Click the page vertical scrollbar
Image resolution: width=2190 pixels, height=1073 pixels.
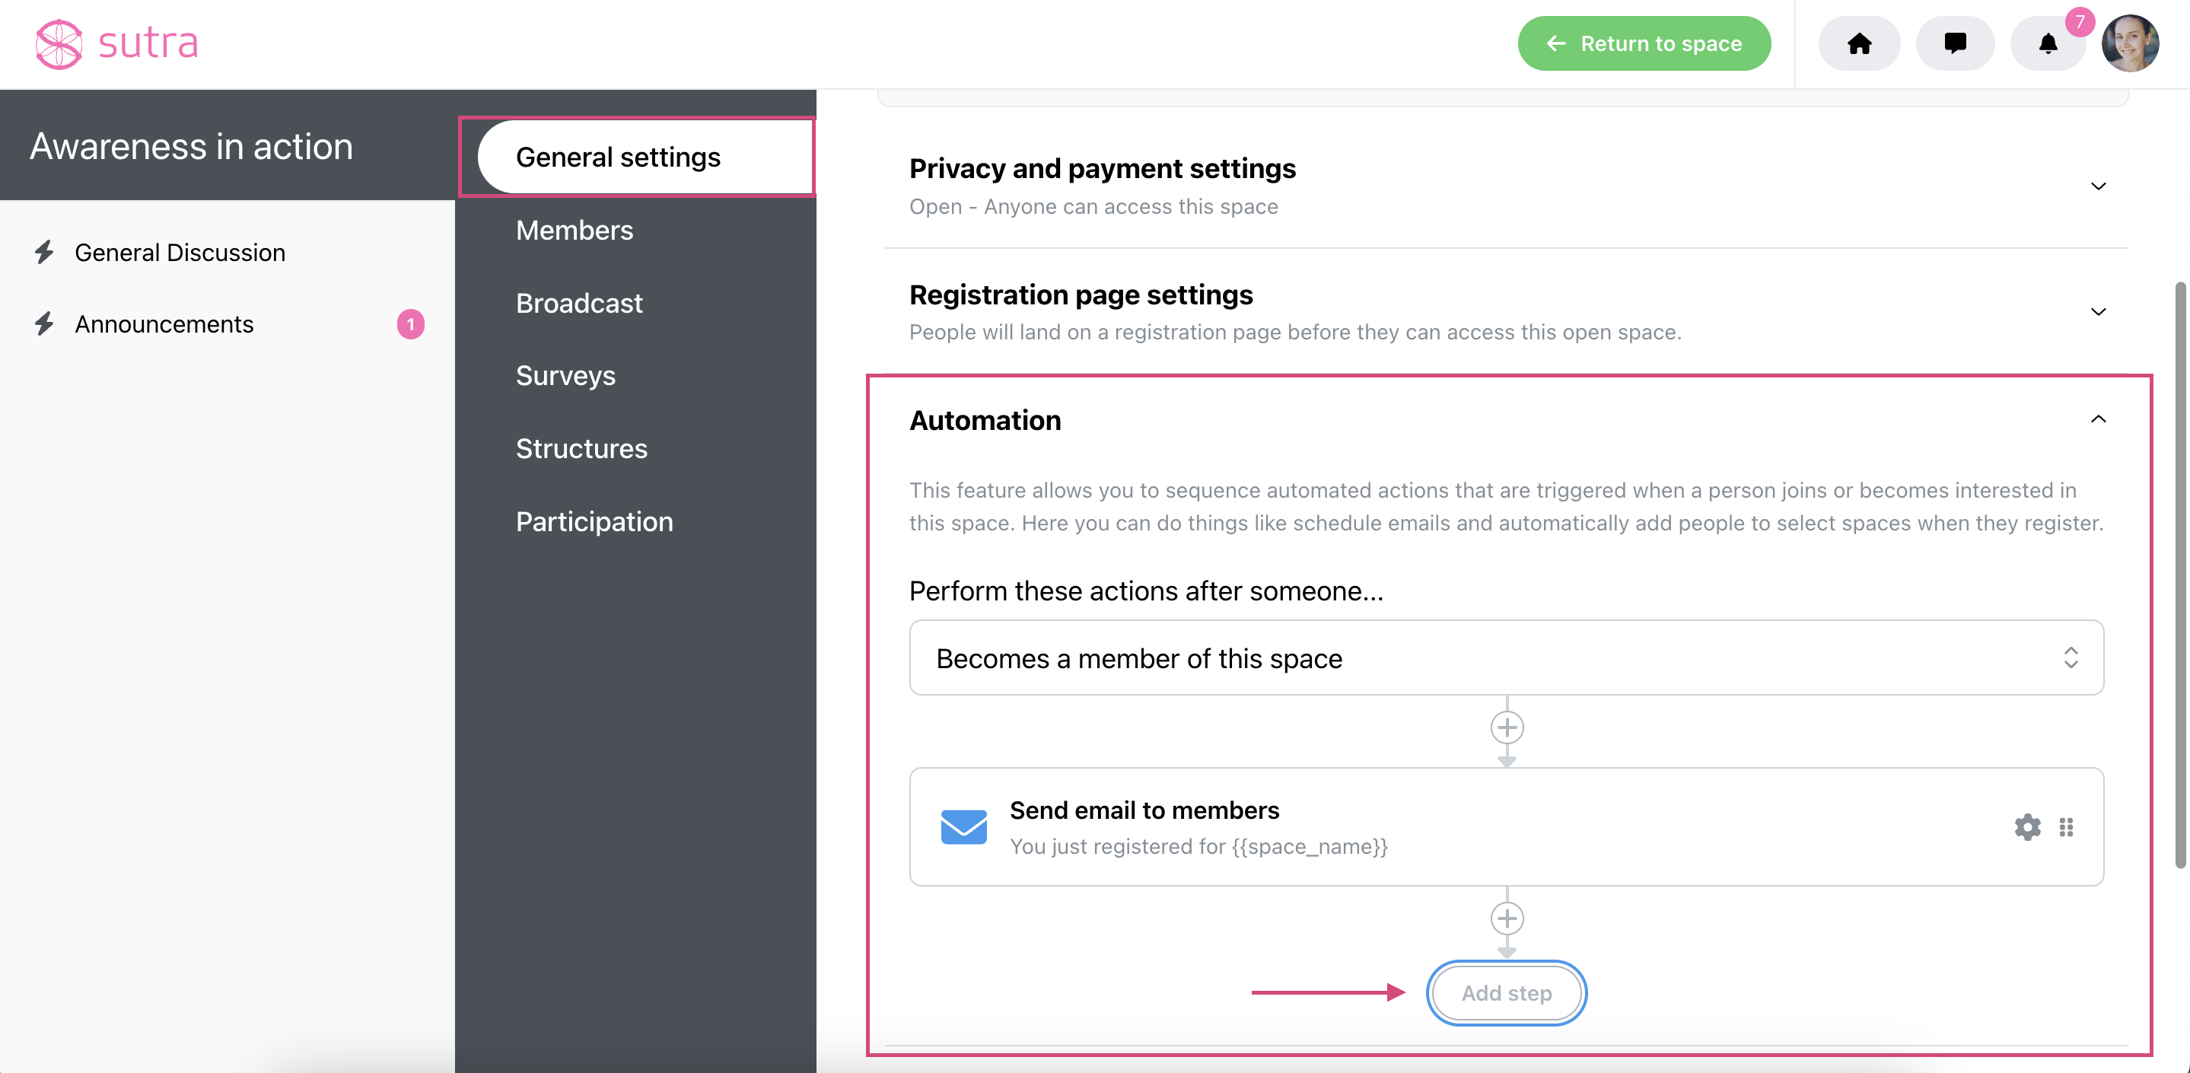(x=2180, y=575)
